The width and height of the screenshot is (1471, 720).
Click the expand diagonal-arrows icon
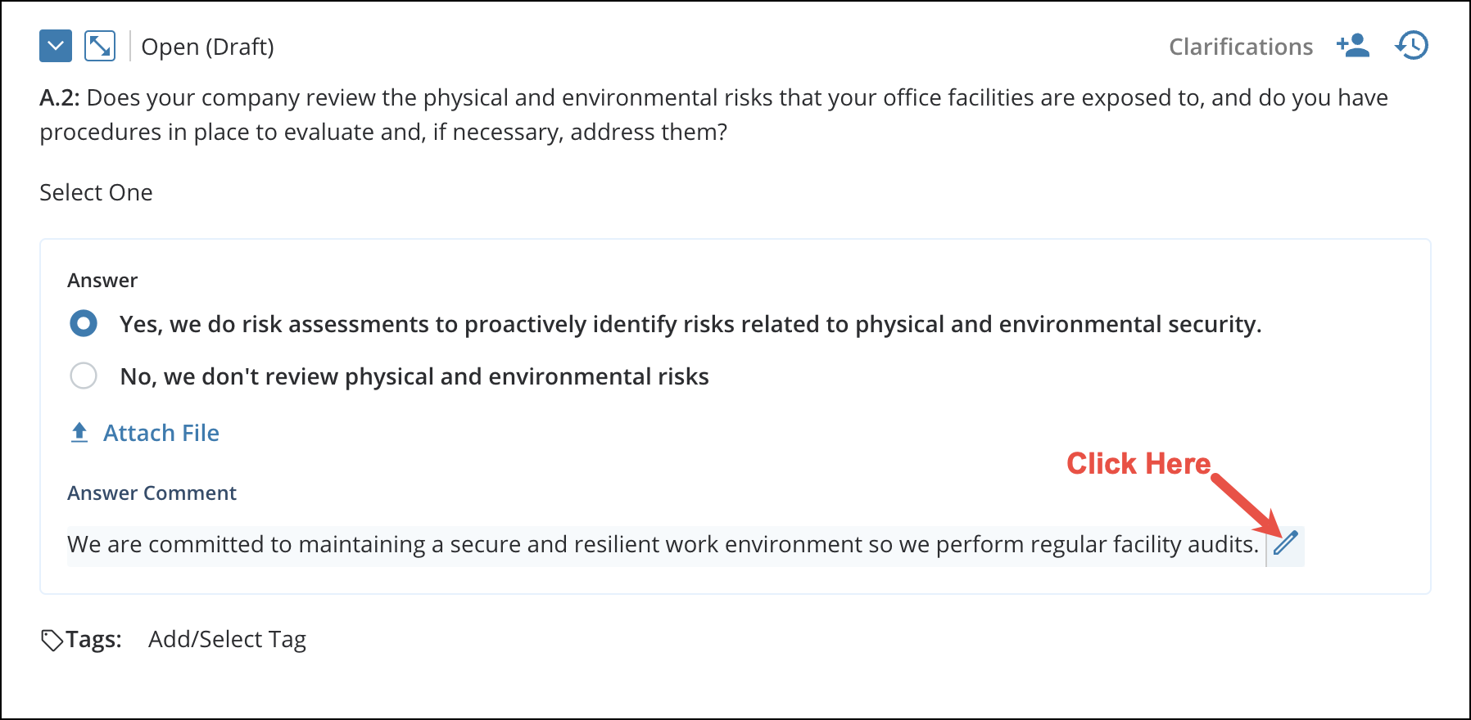[x=100, y=46]
